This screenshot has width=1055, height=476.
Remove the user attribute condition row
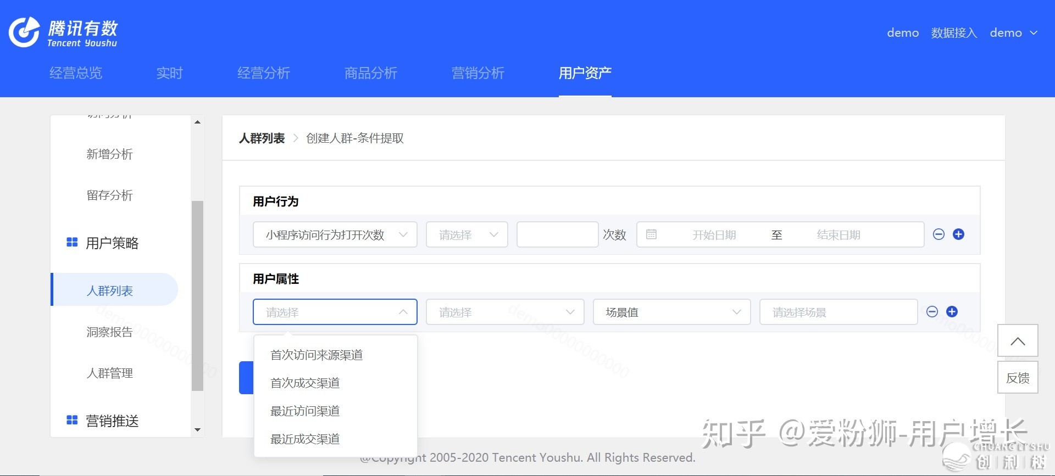[x=932, y=312]
